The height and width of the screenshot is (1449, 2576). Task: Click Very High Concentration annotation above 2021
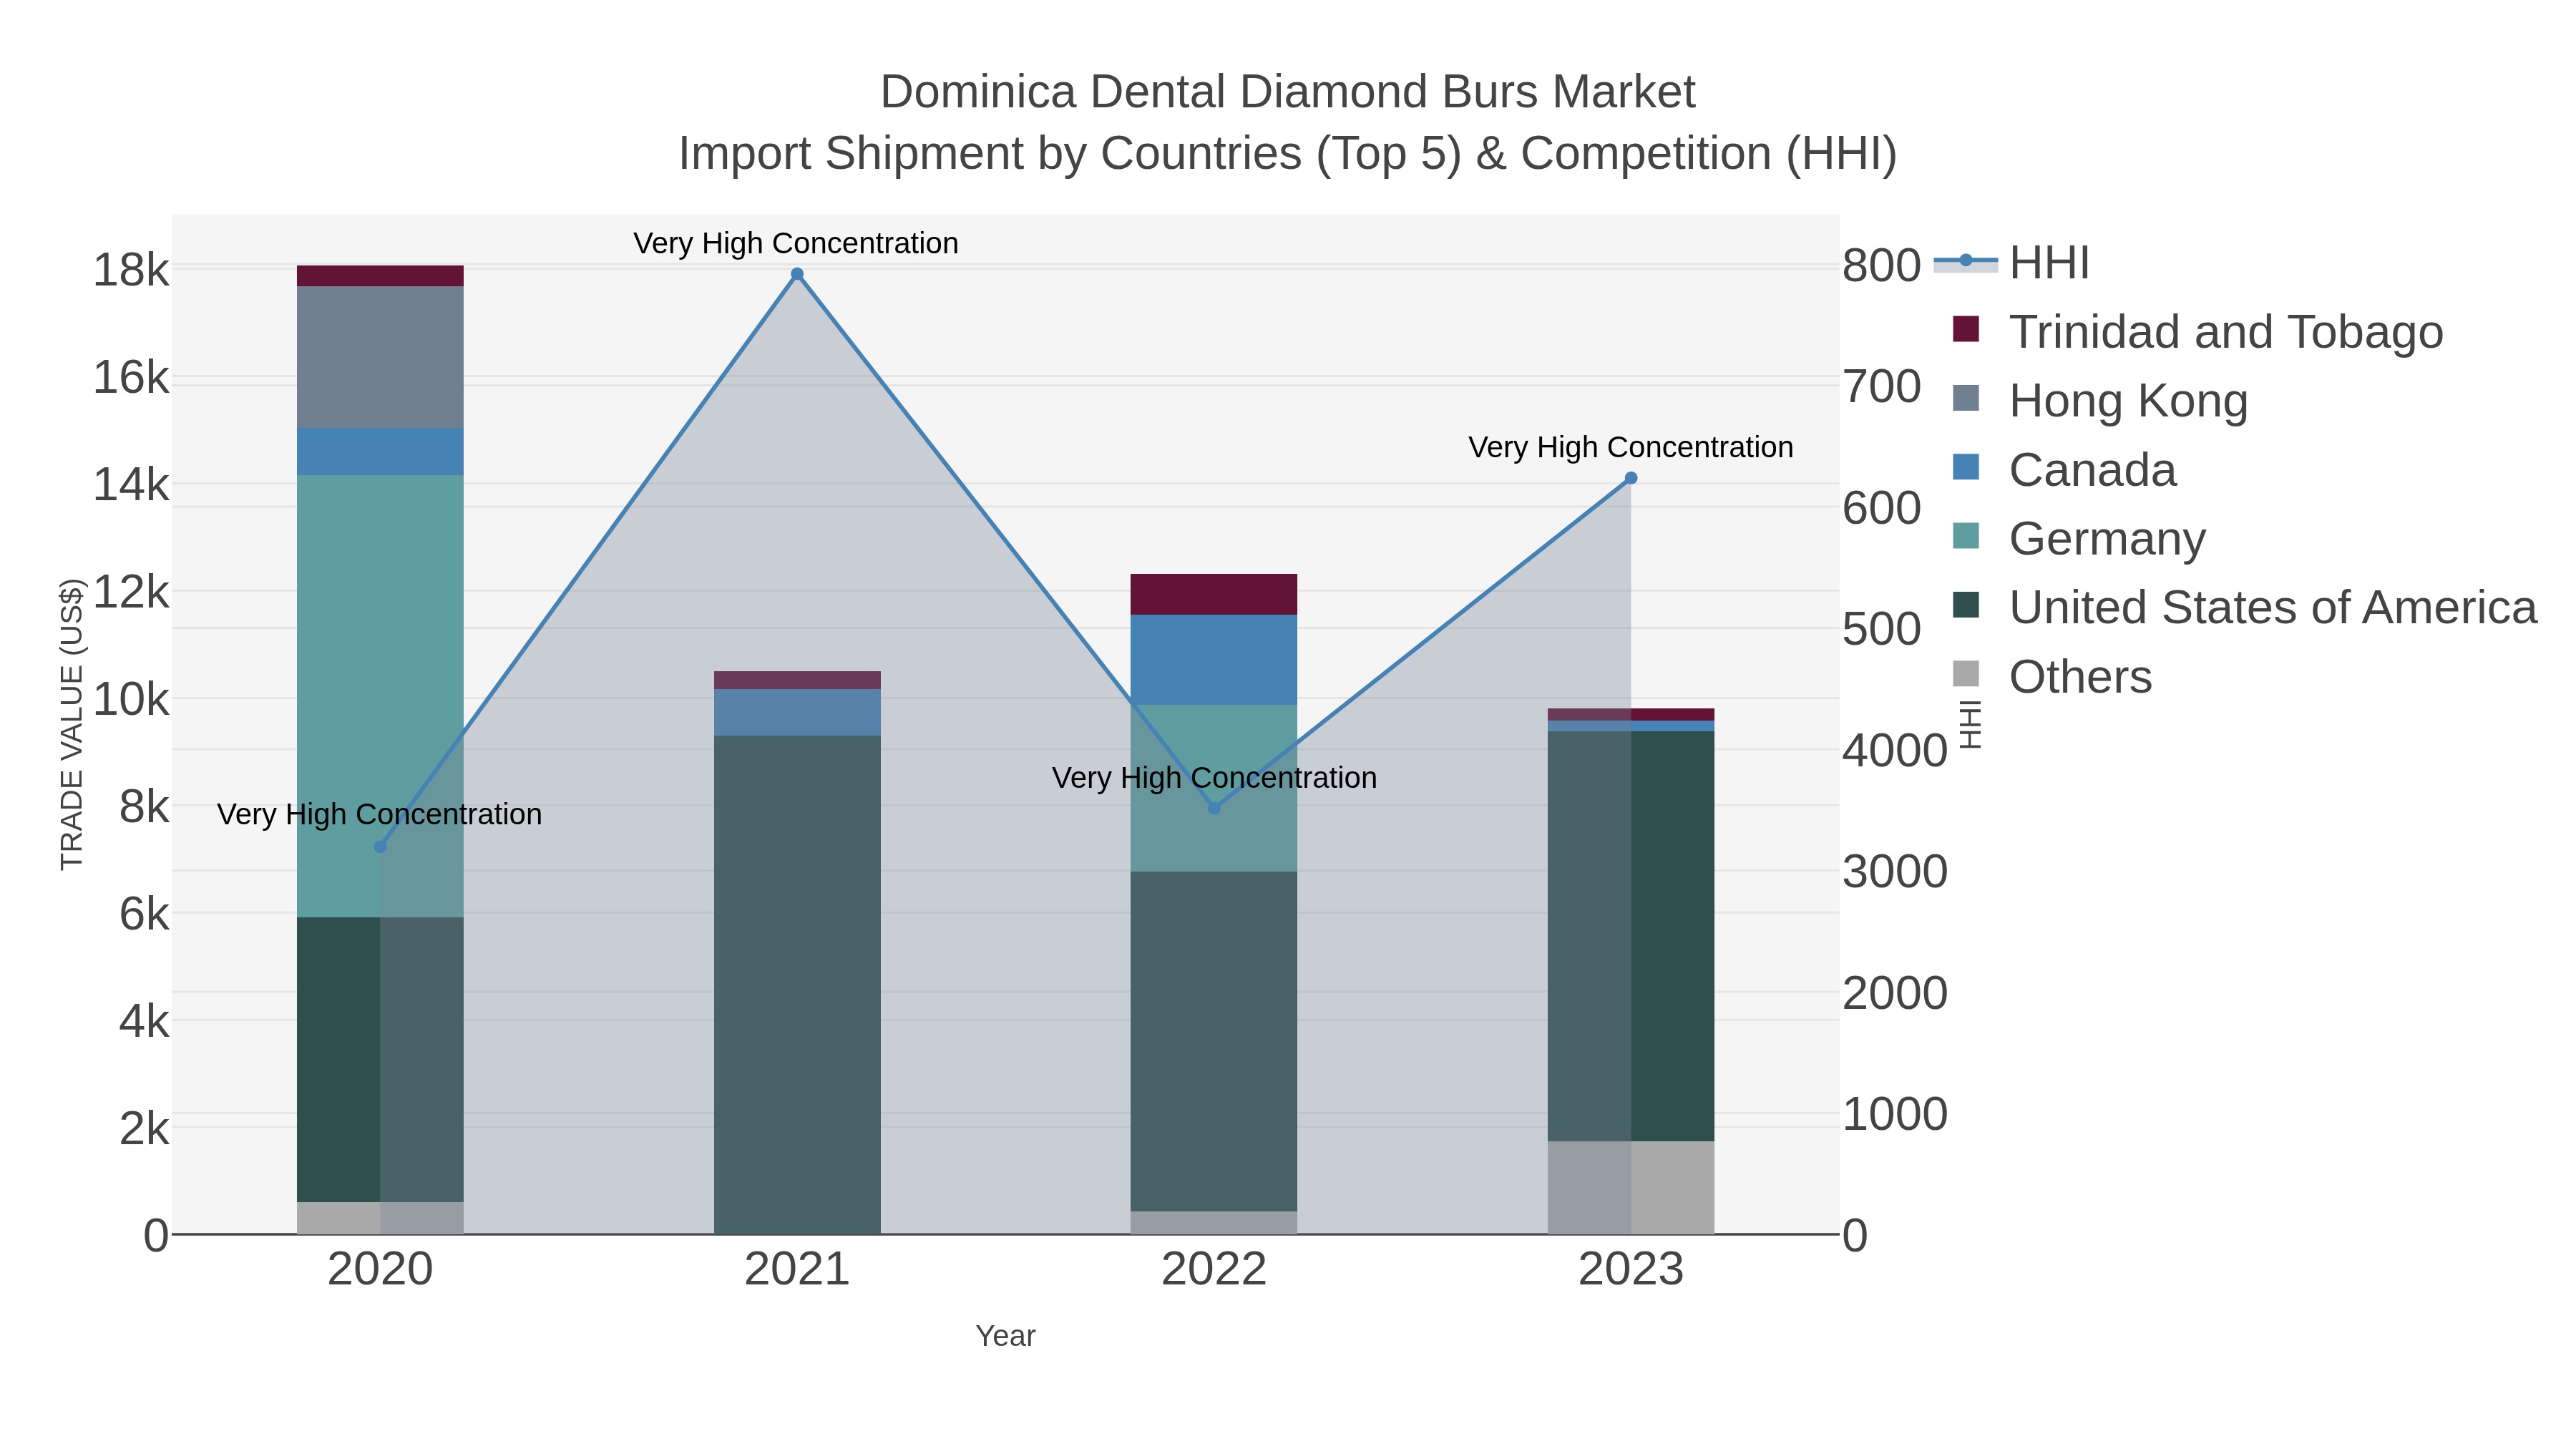796,243
